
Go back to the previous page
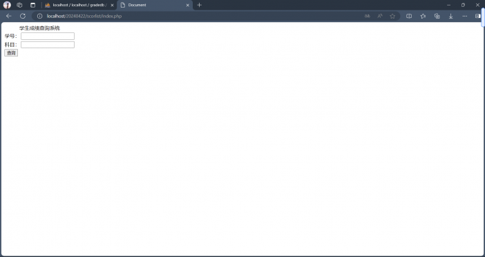[9, 16]
